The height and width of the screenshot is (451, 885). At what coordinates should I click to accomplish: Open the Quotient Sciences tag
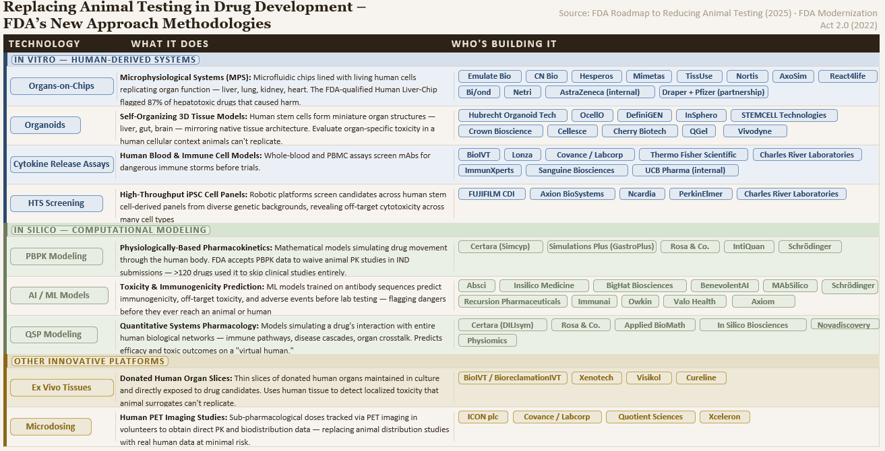[x=650, y=417]
